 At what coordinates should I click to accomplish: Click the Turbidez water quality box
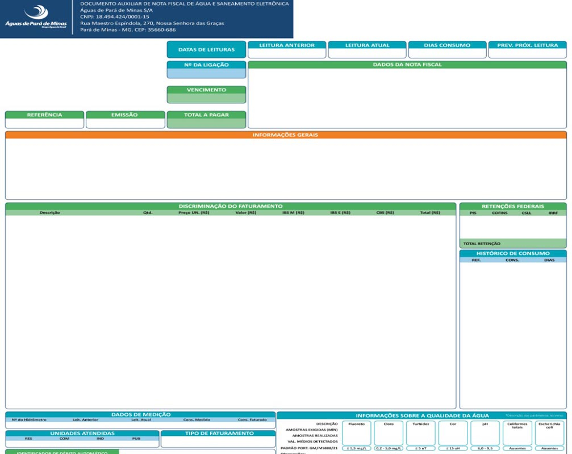tap(420, 434)
